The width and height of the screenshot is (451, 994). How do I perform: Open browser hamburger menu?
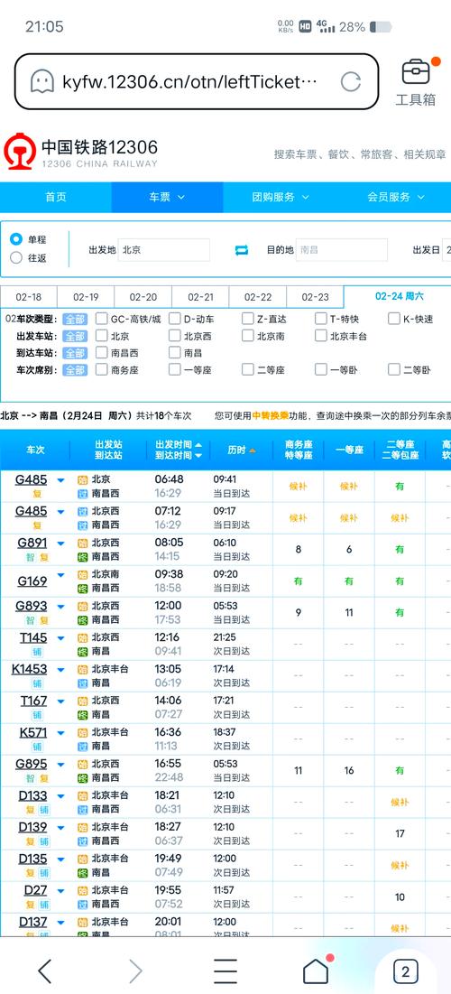click(225, 971)
